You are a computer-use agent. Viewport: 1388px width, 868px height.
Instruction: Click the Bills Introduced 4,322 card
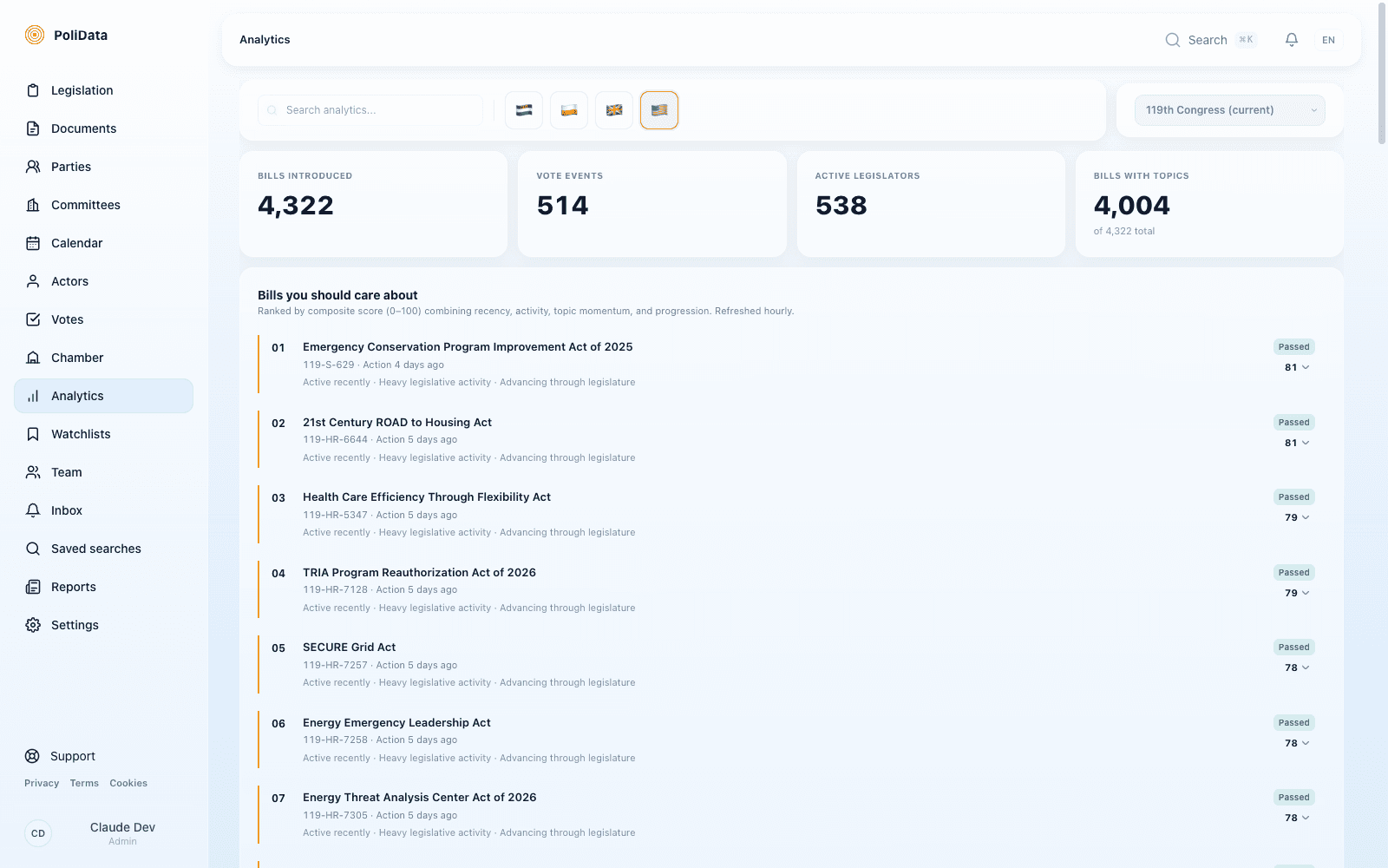[x=374, y=204]
